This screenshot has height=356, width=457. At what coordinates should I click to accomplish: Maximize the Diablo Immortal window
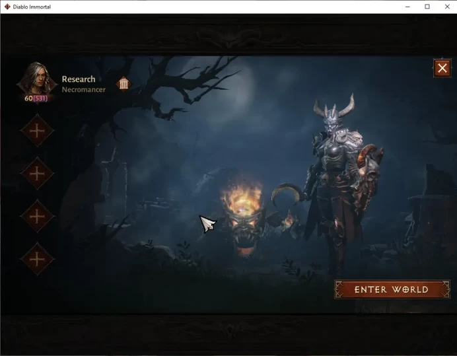pyautogui.click(x=427, y=7)
